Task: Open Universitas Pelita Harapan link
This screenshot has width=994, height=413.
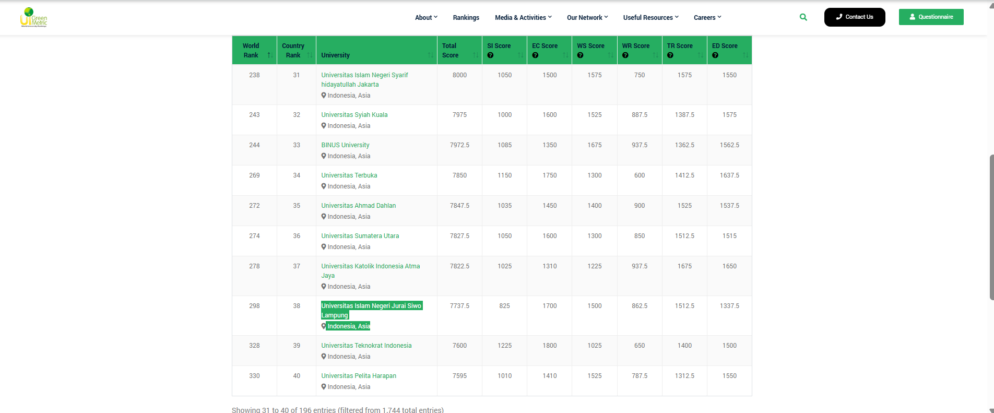Action: pyautogui.click(x=359, y=376)
